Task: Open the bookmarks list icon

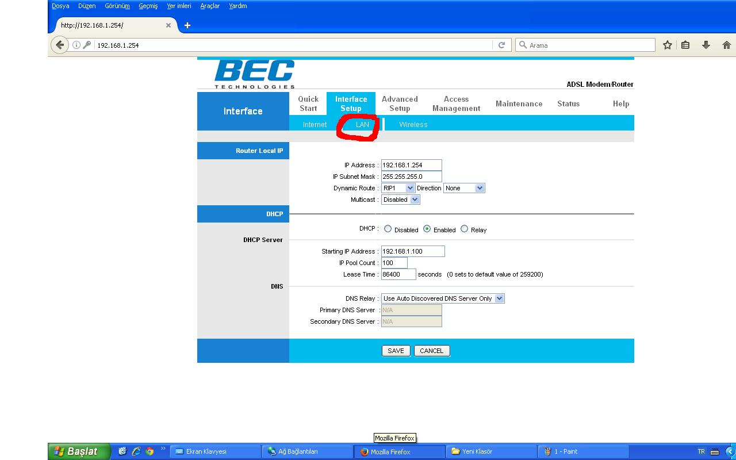Action: (x=685, y=45)
